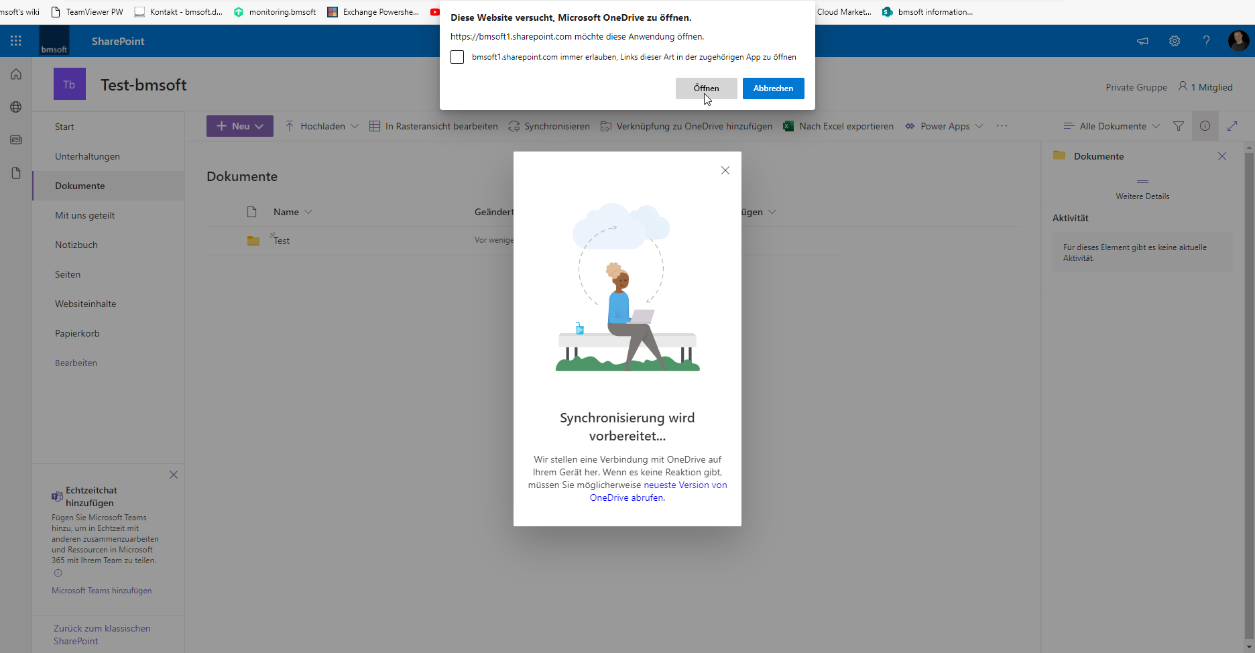Close the Dokumente details pane
Image resolution: width=1255 pixels, height=653 pixels.
point(1222,156)
